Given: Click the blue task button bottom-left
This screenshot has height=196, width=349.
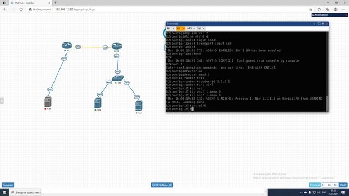Looking at the screenshot, I should tap(8, 185).
